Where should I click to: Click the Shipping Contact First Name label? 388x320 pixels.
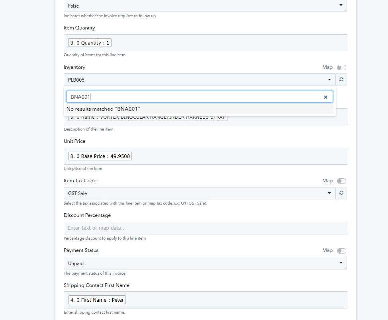tap(96, 285)
